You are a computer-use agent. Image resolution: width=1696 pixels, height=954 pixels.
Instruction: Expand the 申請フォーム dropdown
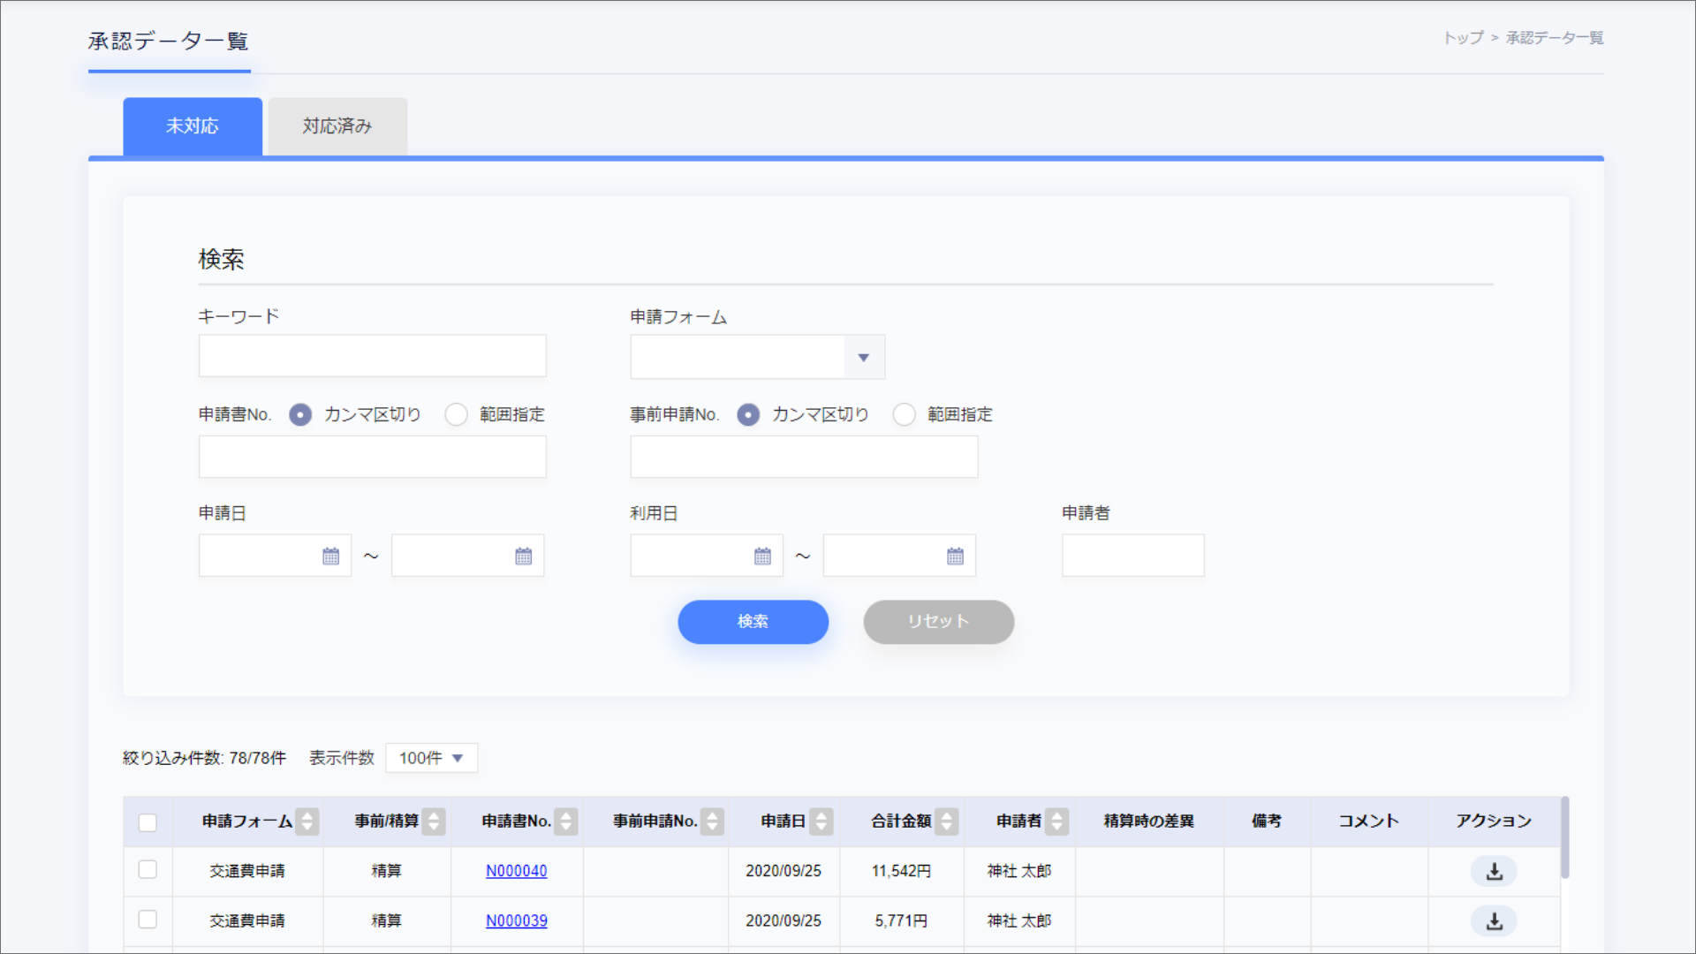click(x=863, y=358)
